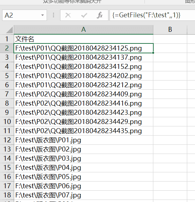This screenshot has width=195, height=202.
Task: Select row 10 header
Action: [7, 121]
